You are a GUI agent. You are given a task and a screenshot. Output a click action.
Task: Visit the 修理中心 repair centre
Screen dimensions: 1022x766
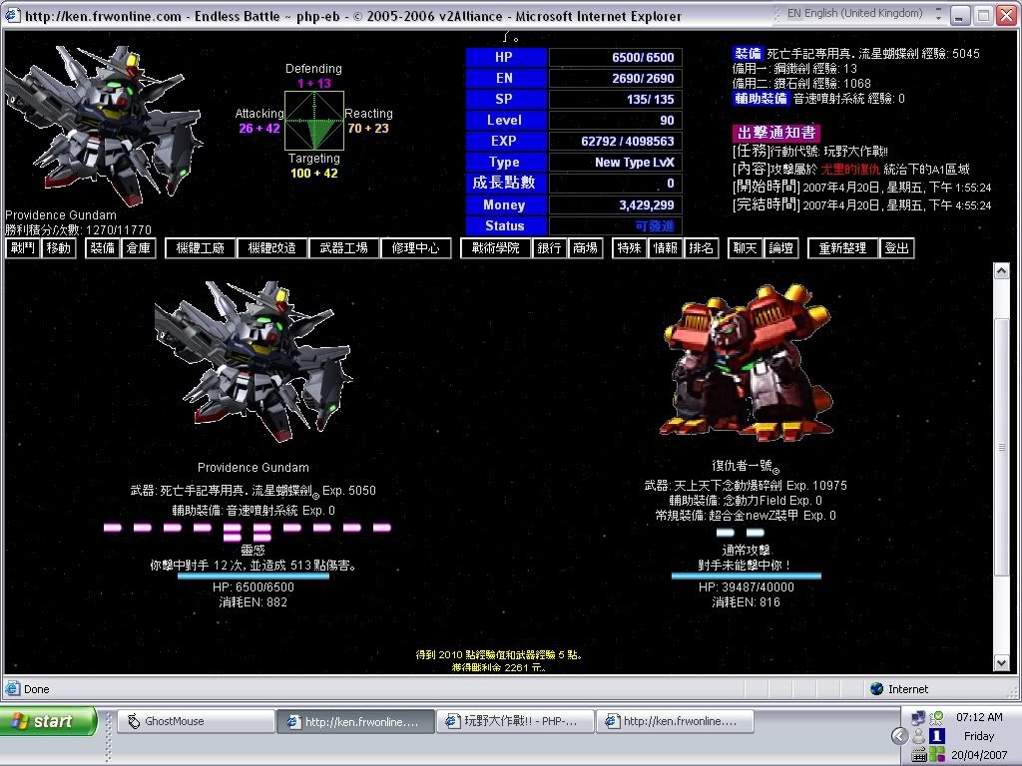pyautogui.click(x=416, y=248)
